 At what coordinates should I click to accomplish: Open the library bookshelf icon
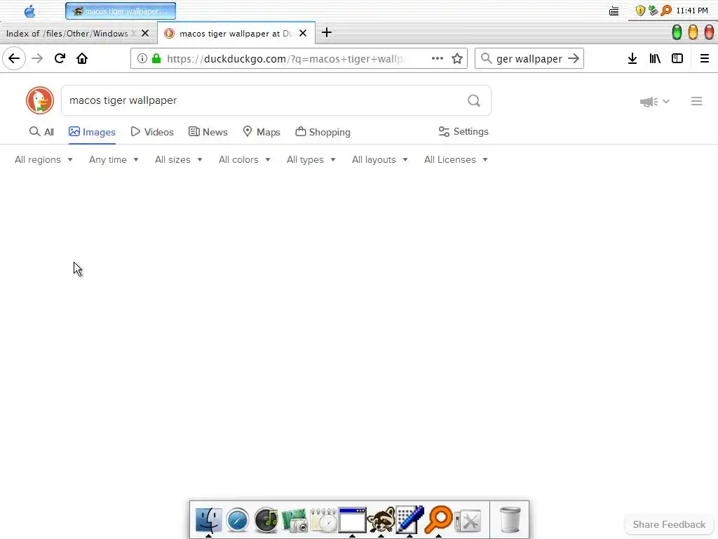click(x=655, y=59)
